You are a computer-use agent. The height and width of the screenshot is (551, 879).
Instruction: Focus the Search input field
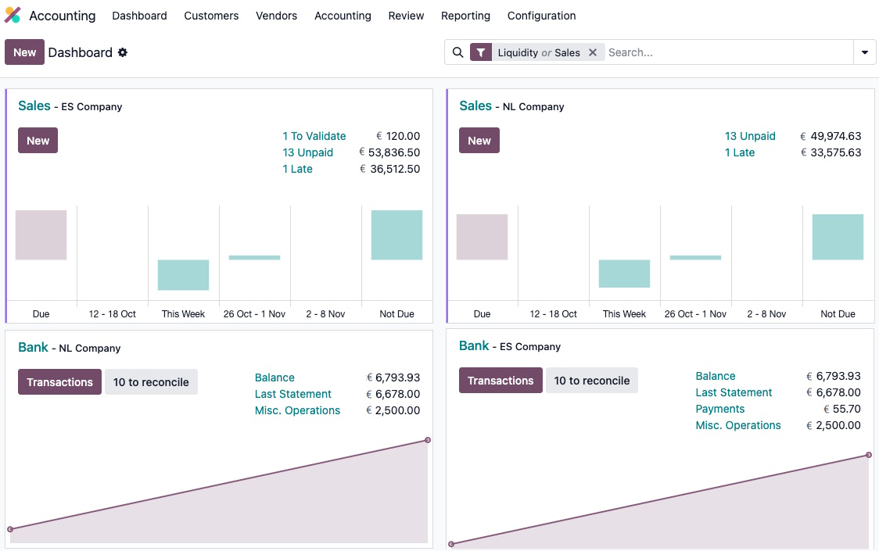coord(727,52)
